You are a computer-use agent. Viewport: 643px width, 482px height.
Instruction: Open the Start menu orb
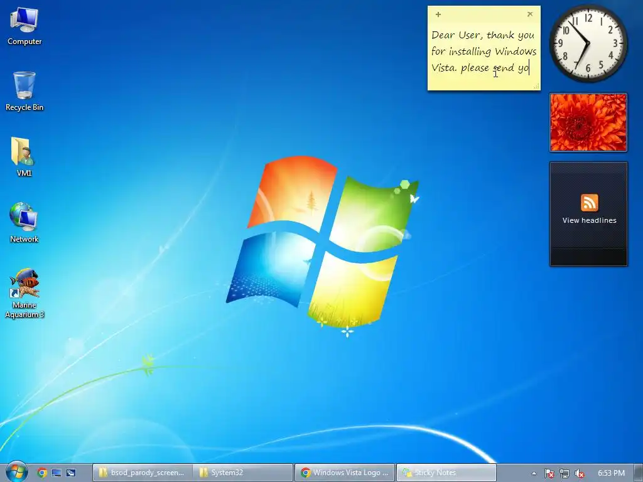[x=17, y=472]
